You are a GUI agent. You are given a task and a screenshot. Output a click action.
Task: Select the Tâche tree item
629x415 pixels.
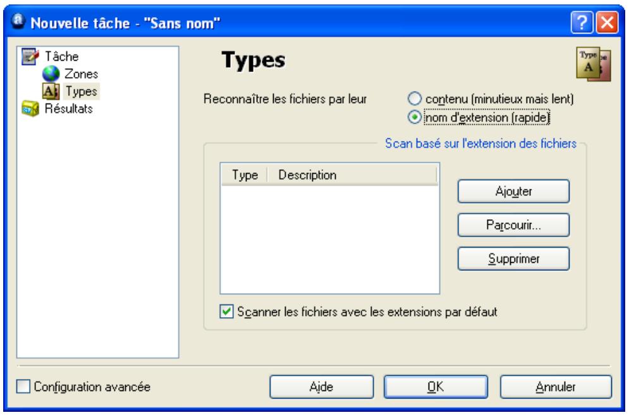tap(62, 56)
